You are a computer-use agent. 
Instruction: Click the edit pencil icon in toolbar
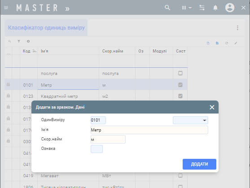(236, 43)
